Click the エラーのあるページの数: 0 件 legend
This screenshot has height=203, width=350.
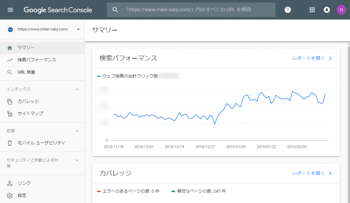click(128, 191)
